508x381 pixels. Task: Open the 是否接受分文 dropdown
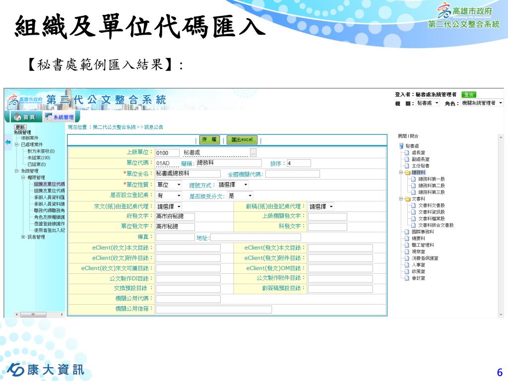tap(240, 195)
